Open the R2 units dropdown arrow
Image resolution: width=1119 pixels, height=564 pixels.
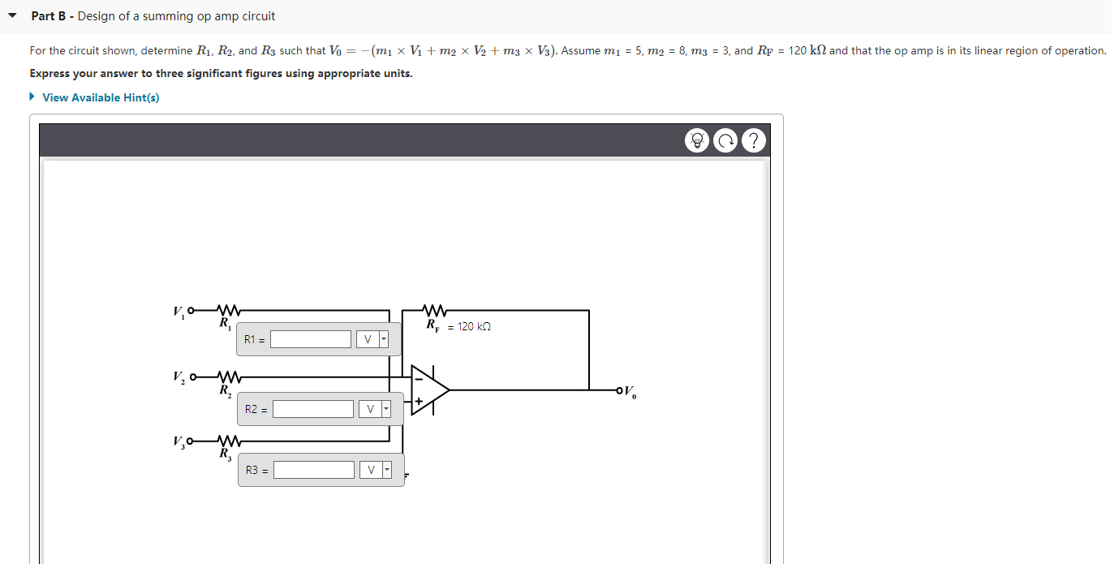coord(386,408)
